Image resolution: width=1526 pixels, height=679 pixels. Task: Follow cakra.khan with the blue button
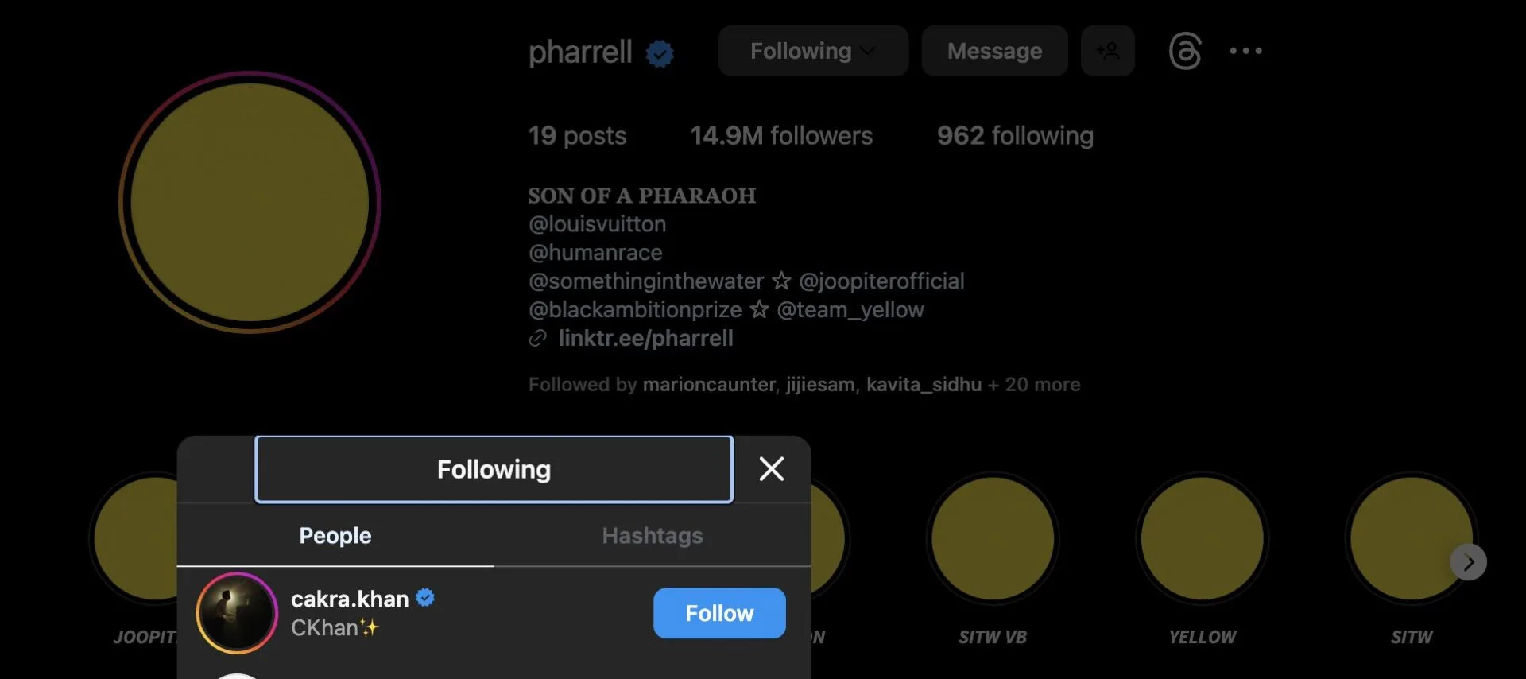click(718, 613)
